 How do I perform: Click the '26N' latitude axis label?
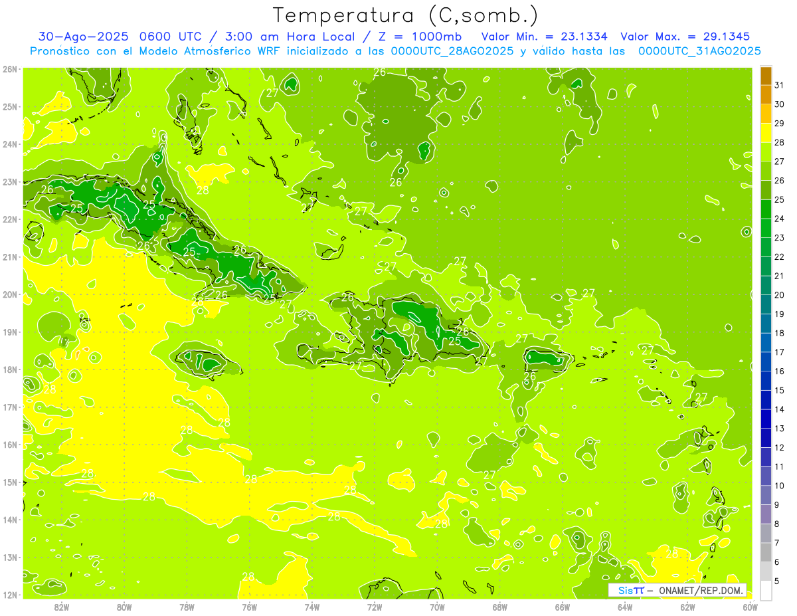pos(9,69)
